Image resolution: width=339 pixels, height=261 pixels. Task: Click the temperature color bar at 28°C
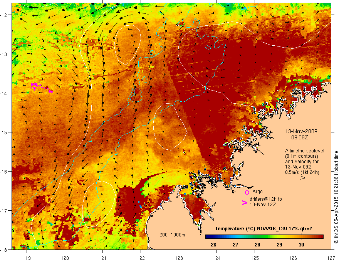(257, 237)
